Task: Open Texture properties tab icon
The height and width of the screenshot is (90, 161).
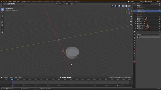Action: [x=134, y=61]
